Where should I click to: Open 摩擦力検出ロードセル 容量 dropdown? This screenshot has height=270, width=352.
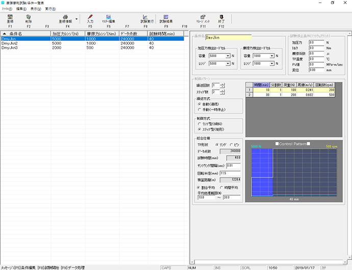tap(272, 56)
